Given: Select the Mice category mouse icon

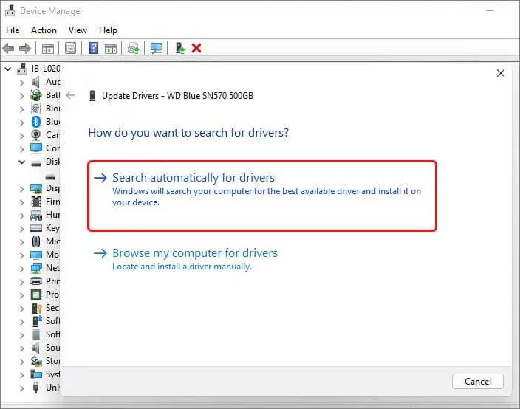Looking at the screenshot, I should click(35, 241).
